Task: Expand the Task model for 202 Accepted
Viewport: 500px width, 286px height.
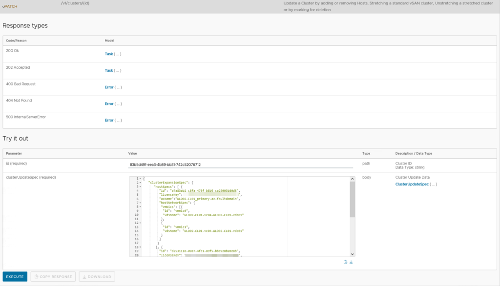Action: coord(109,70)
